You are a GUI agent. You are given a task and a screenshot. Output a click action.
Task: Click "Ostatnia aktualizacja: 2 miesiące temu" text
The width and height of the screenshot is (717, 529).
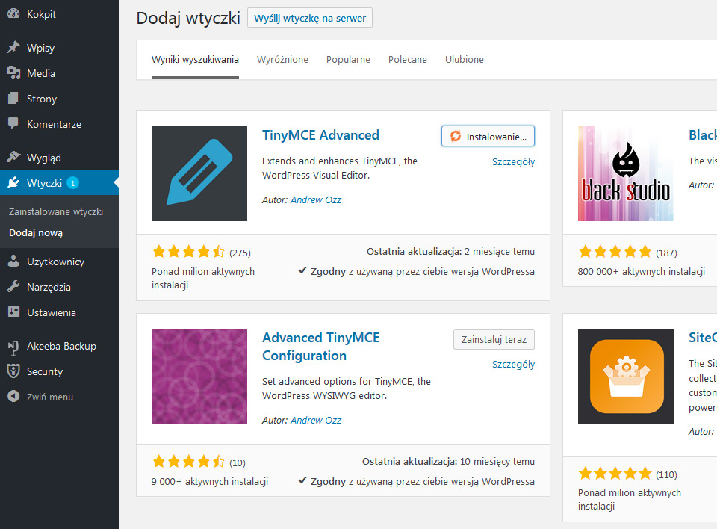(450, 252)
